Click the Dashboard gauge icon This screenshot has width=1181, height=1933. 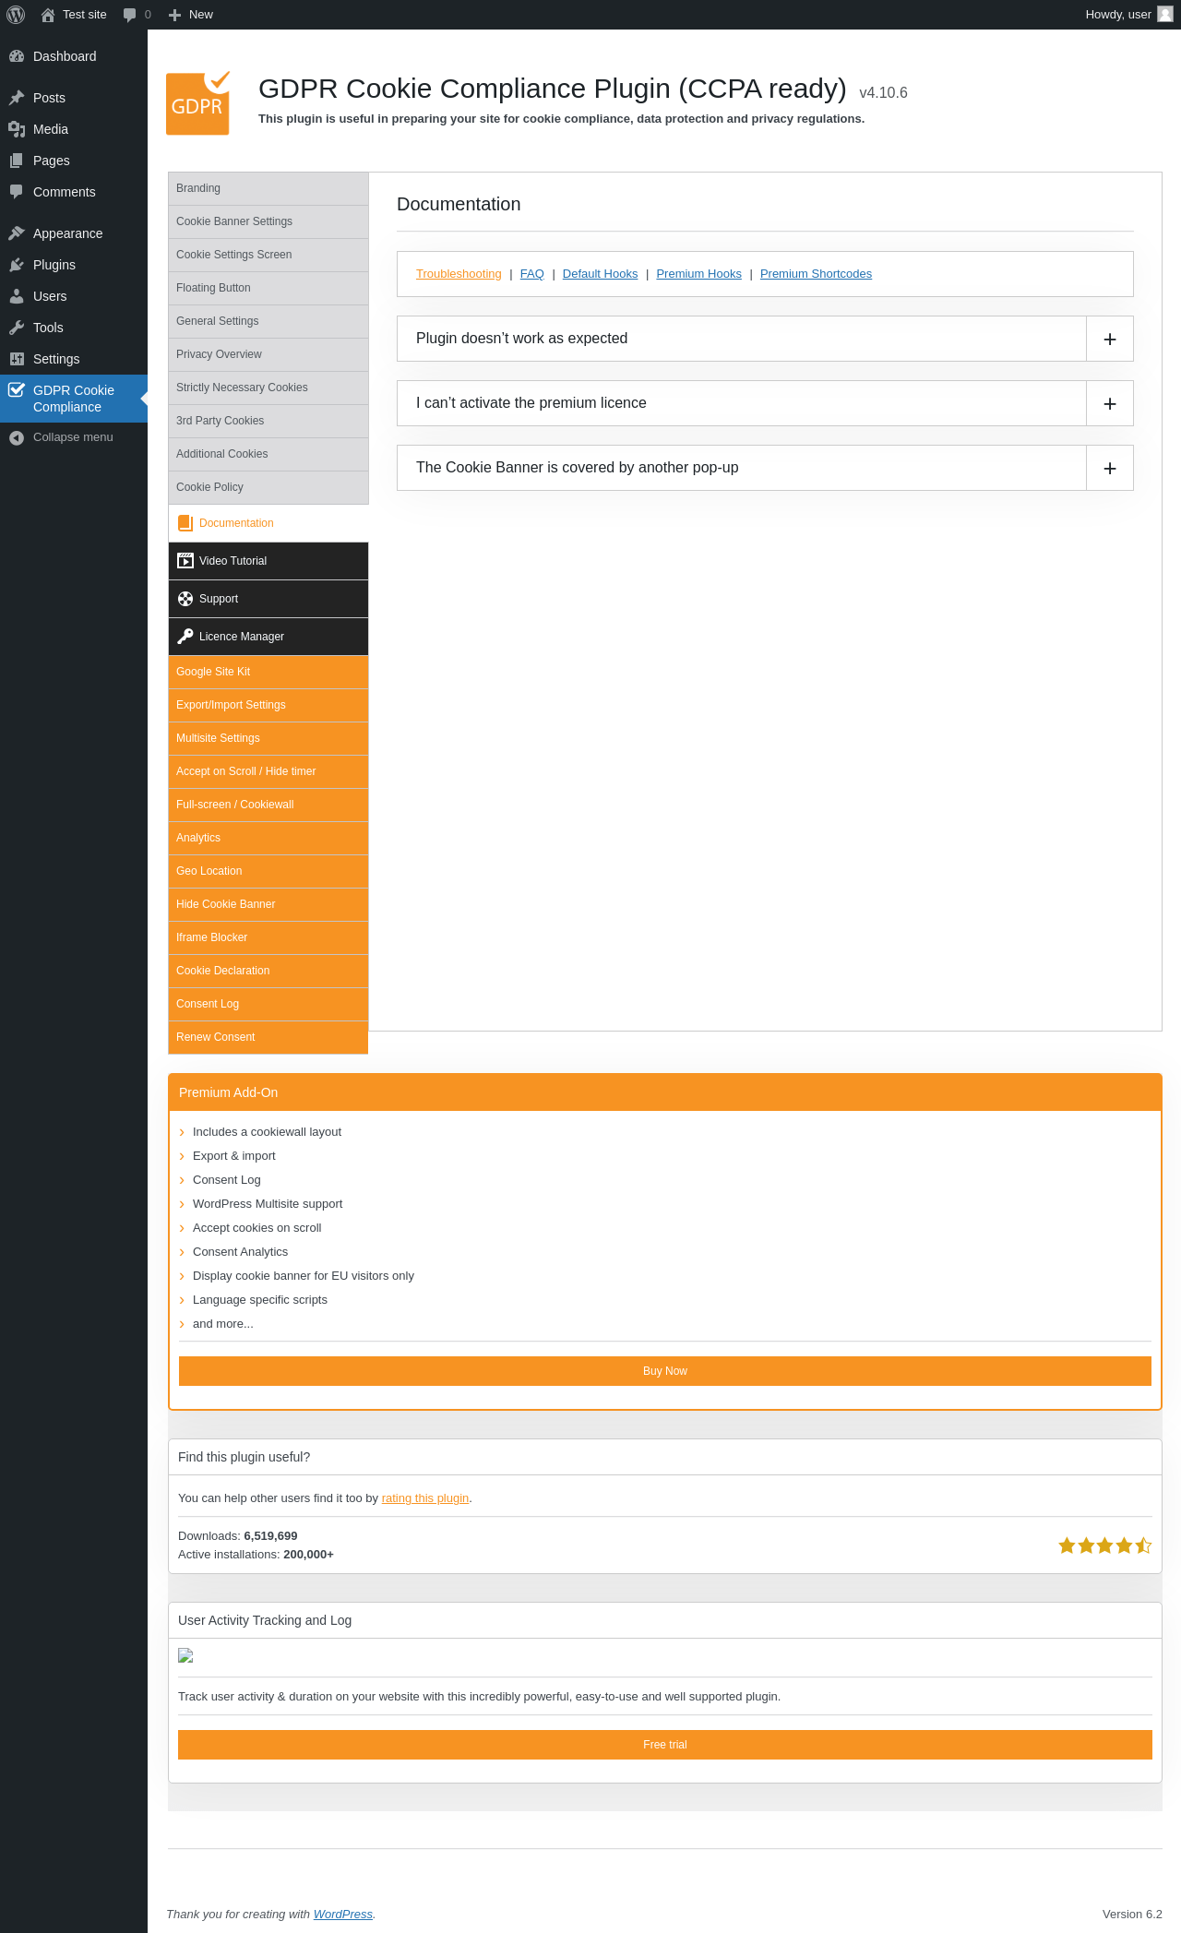[x=17, y=56]
